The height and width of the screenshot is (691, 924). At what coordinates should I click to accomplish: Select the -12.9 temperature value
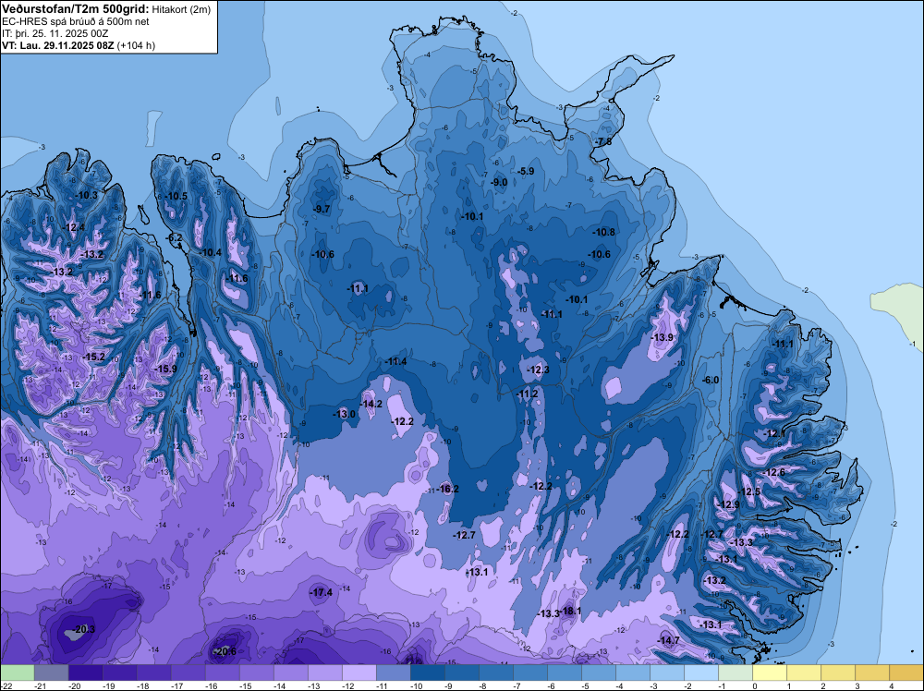click(x=728, y=504)
